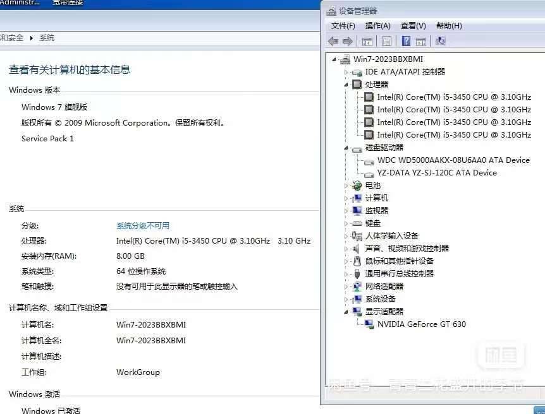The height and width of the screenshot is (414, 545).
Task: Click the WorkGroup value text
Action: point(138,372)
